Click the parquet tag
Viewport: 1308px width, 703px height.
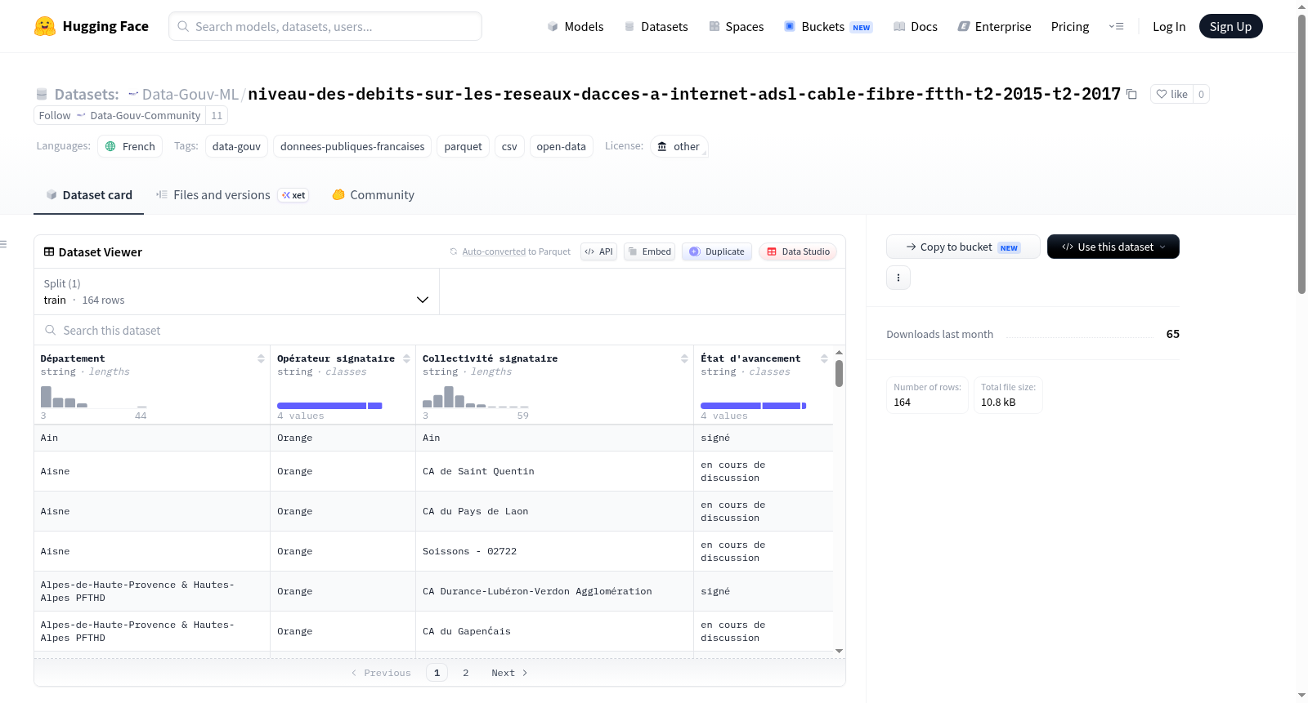click(x=463, y=146)
